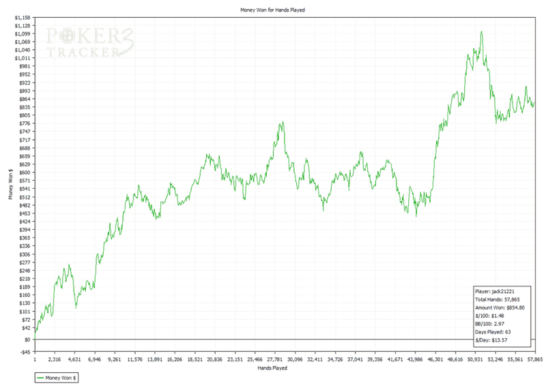The width and height of the screenshot is (546, 390).
Task: Click the '$424' y-axis label
Action: point(25,222)
